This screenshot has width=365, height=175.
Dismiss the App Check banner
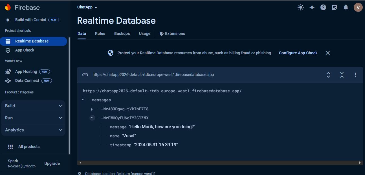327,53
